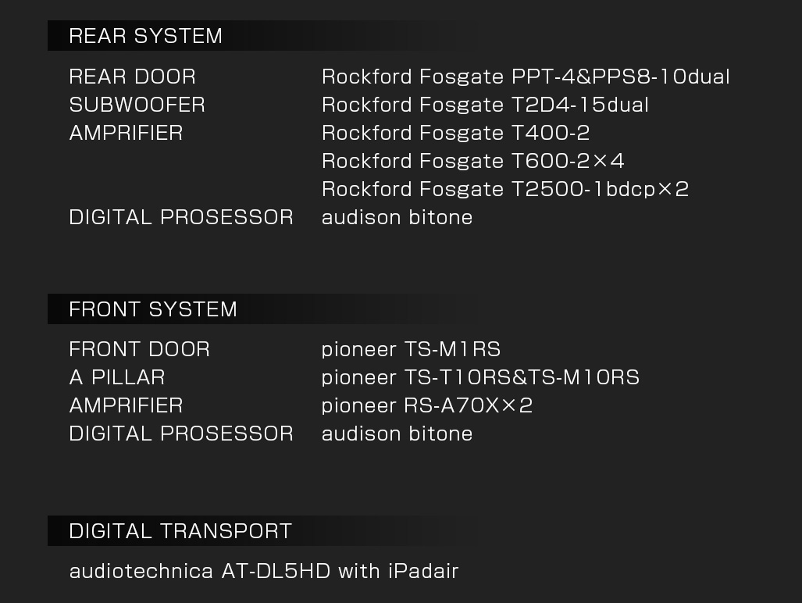Select the REAR DOOR label

[133, 77]
